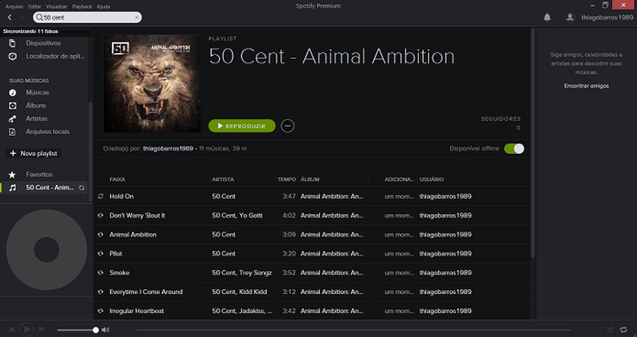Open the playlist more options circle
637x337 pixels.
(x=287, y=126)
